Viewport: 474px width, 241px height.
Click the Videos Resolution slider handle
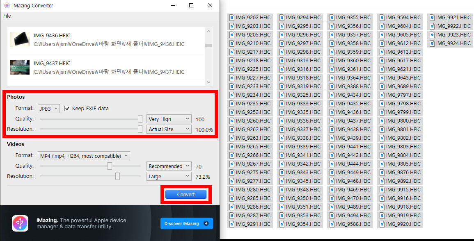(118, 176)
